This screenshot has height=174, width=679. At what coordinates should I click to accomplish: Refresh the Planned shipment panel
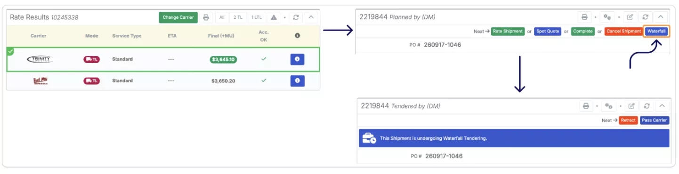646,17
